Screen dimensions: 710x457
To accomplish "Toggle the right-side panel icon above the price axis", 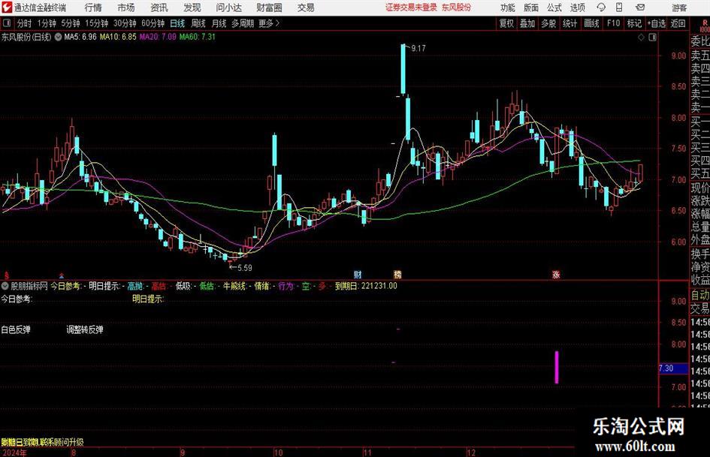I will pyautogui.click(x=652, y=38).
